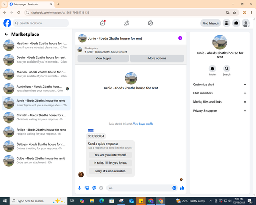Mute this chat with bell icon
Viewport: 256px width, 205px height.
(212, 69)
